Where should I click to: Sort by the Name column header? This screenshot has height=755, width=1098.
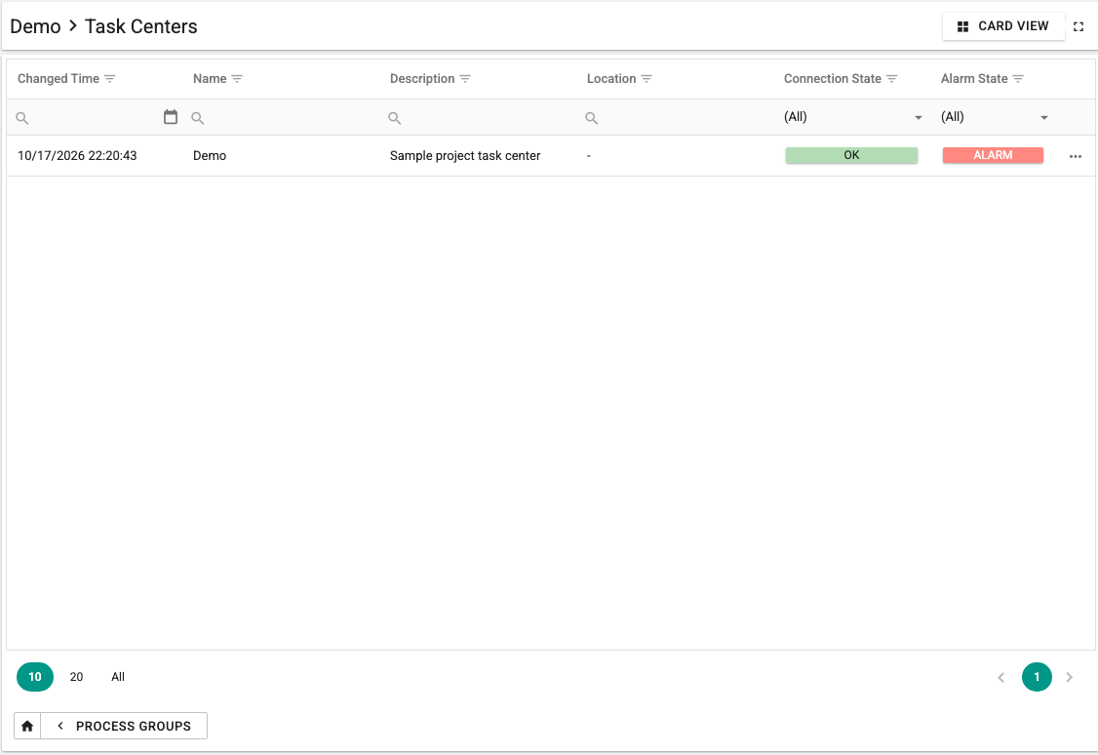tap(210, 79)
